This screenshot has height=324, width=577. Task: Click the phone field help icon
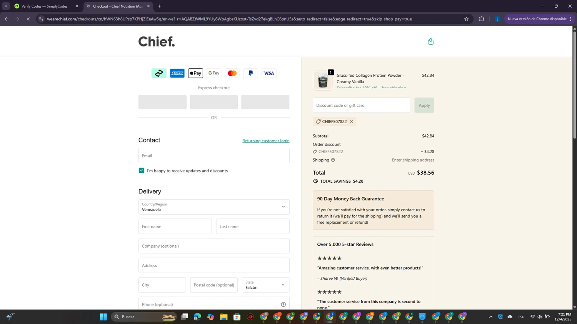tap(283, 304)
